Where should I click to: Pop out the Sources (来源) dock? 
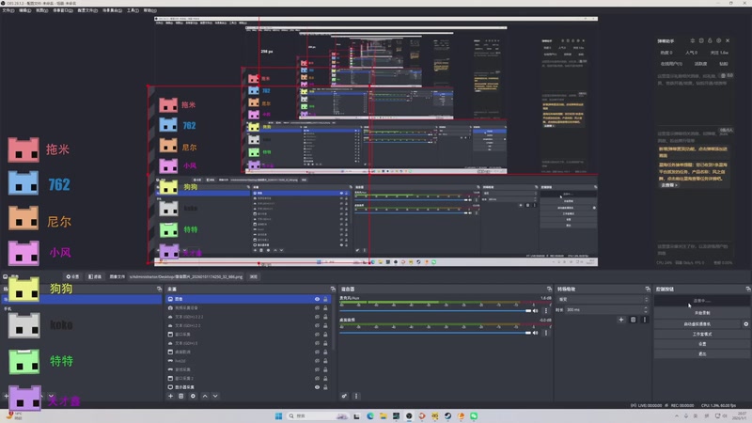(x=333, y=290)
